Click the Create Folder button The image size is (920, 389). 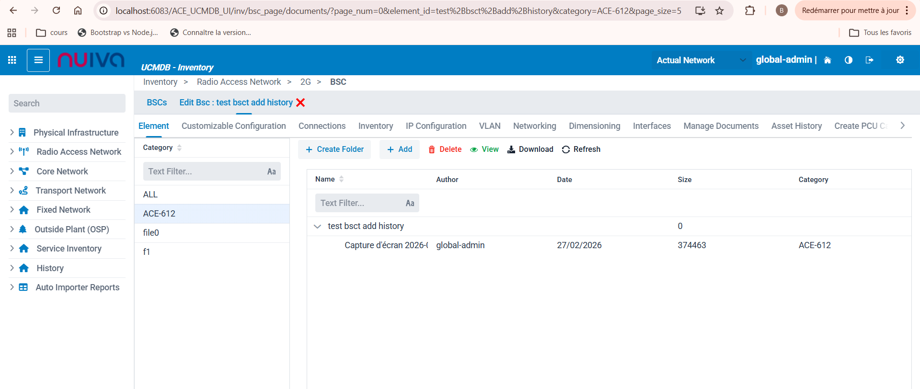click(334, 149)
